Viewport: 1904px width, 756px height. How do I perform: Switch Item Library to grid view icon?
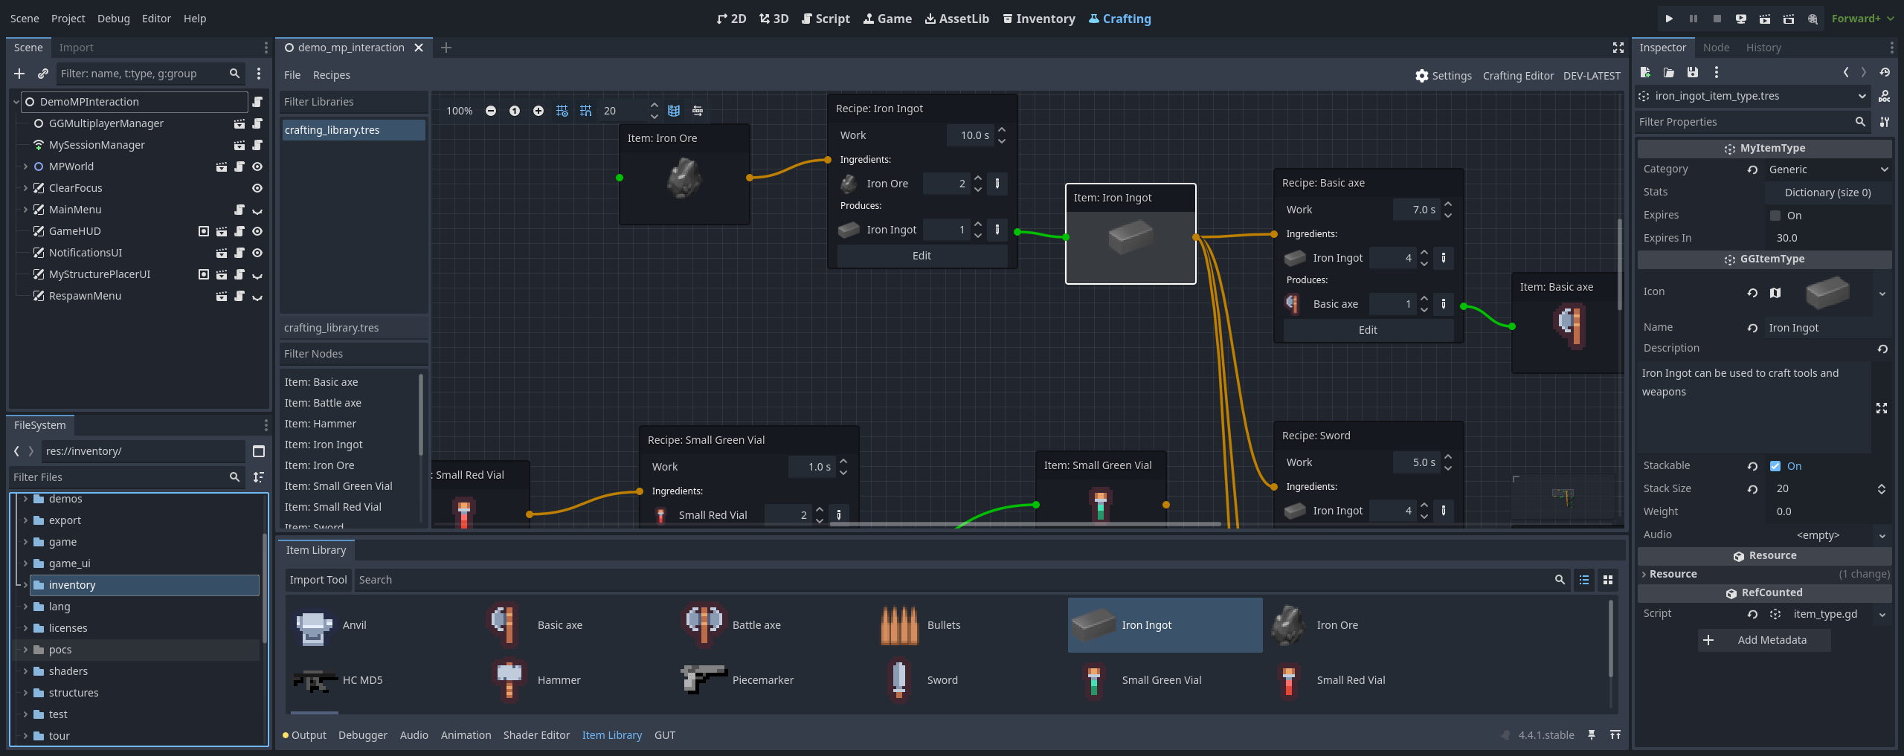tap(1608, 580)
